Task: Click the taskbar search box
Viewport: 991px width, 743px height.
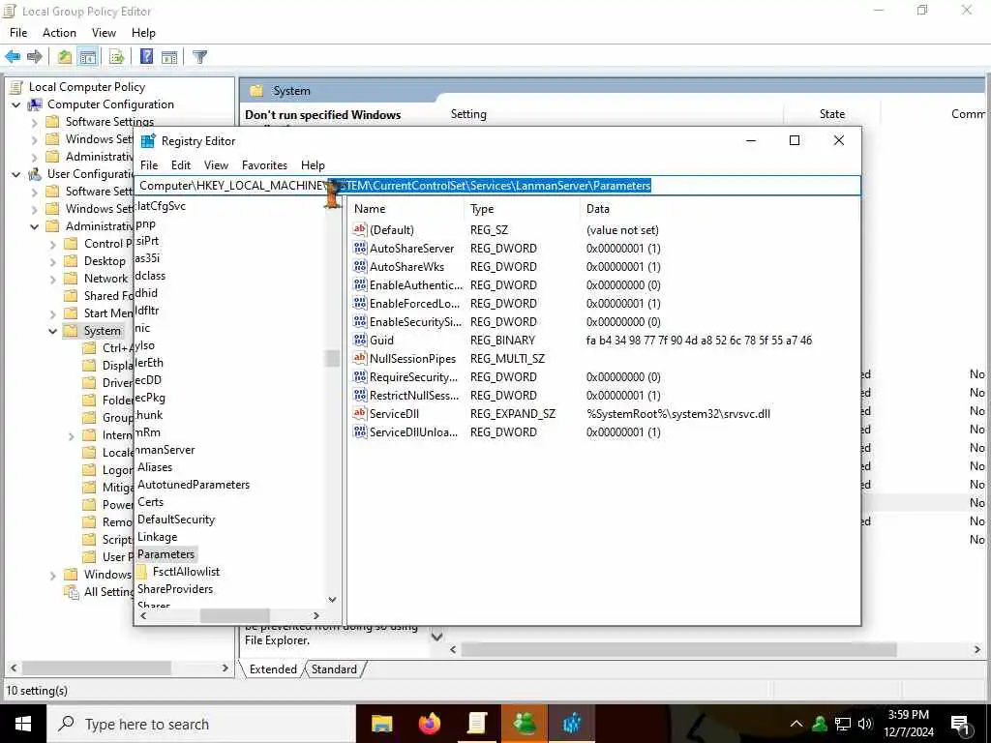Action: click(x=201, y=724)
